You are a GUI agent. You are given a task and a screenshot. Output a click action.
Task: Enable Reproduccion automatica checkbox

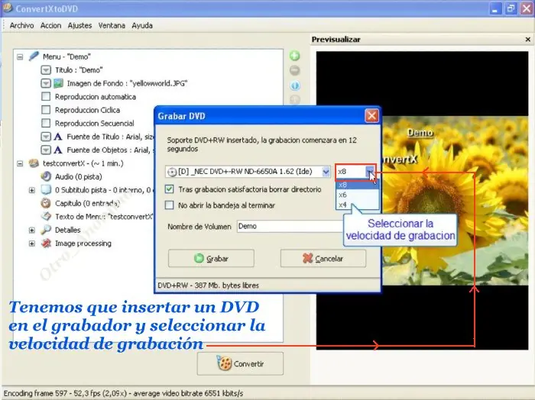46,96
